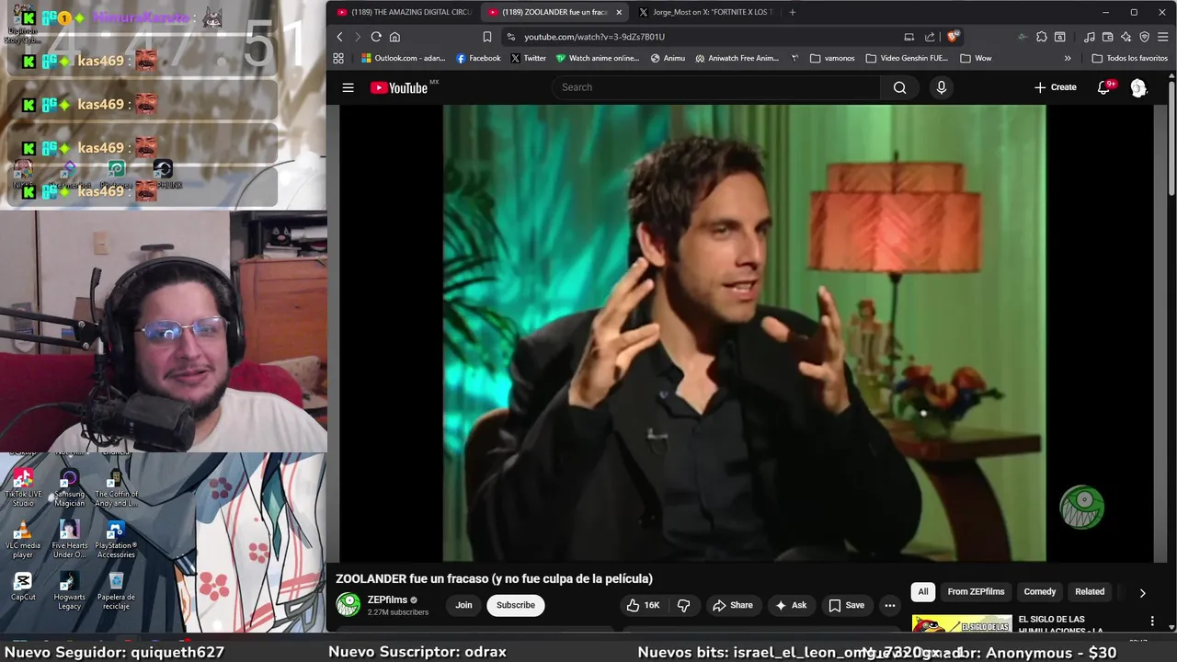Image resolution: width=1177 pixels, height=662 pixels.
Task: Click the youtube.com URL in the address bar
Action: pyautogui.click(x=594, y=37)
